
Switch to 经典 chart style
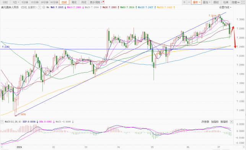(x=226, y=2)
